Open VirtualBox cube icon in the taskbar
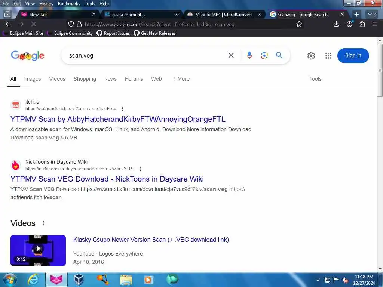 [79, 280]
